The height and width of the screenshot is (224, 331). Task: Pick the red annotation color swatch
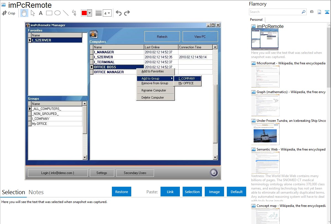(84, 13)
